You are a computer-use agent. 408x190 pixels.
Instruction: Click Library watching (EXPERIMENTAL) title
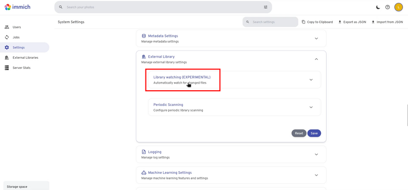(x=182, y=77)
